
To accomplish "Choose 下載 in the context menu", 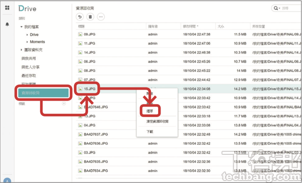I will tap(149, 132).
